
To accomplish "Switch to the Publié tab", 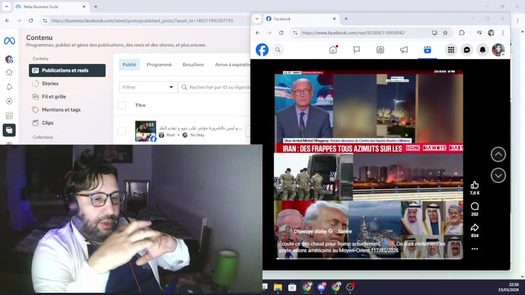I will pos(129,65).
